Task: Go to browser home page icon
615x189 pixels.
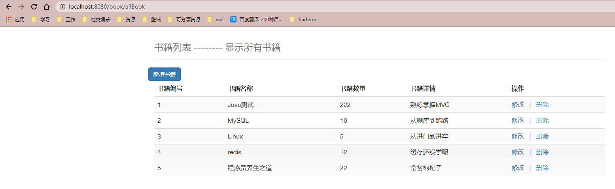Action: tap(47, 7)
